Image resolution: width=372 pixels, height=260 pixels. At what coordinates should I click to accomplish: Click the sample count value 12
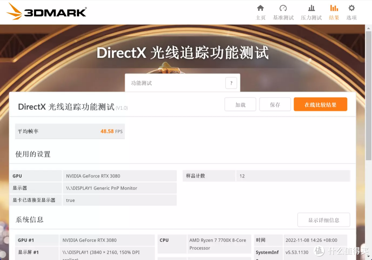point(242,176)
